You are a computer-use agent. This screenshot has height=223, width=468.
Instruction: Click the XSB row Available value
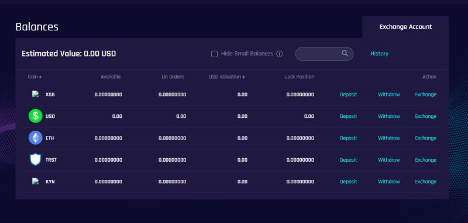pos(108,95)
